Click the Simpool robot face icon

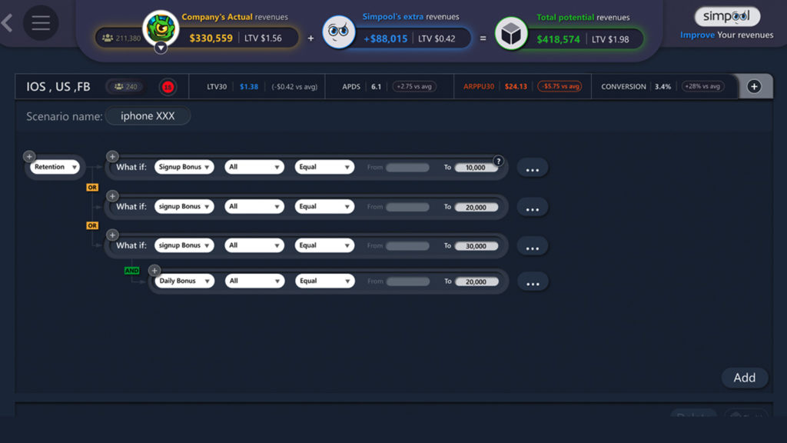(x=338, y=32)
